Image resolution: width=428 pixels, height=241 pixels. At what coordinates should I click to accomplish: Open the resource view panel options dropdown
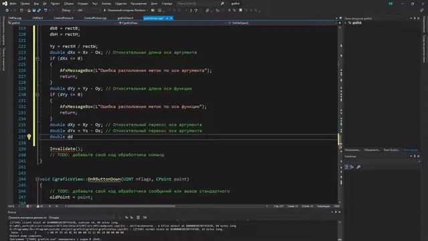coord(411,19)
